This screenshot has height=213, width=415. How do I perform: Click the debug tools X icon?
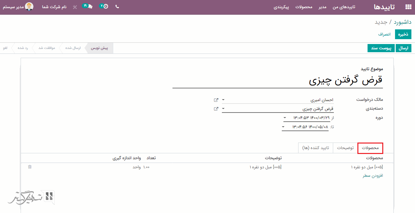click(75, 7)
